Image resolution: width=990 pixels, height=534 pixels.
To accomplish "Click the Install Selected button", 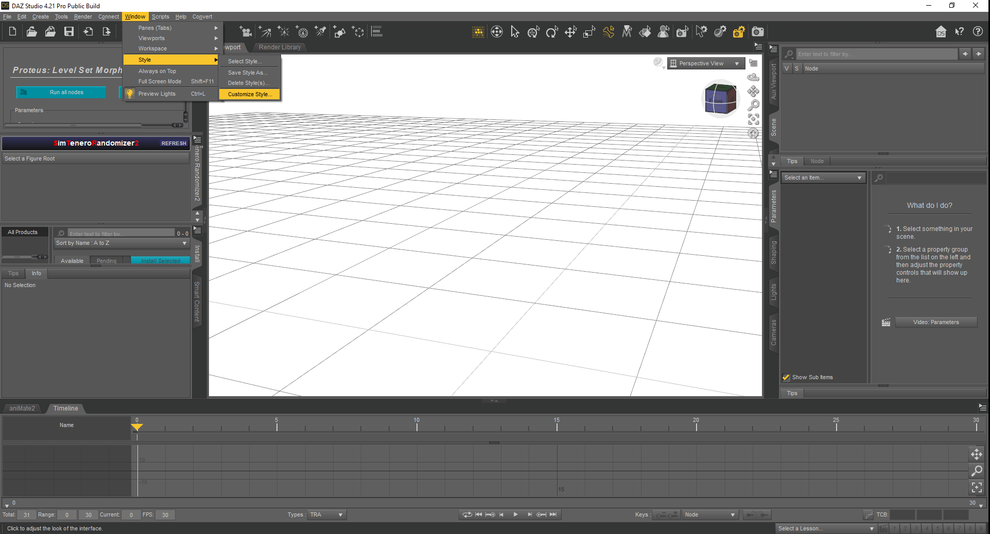I will click(160, 260).
